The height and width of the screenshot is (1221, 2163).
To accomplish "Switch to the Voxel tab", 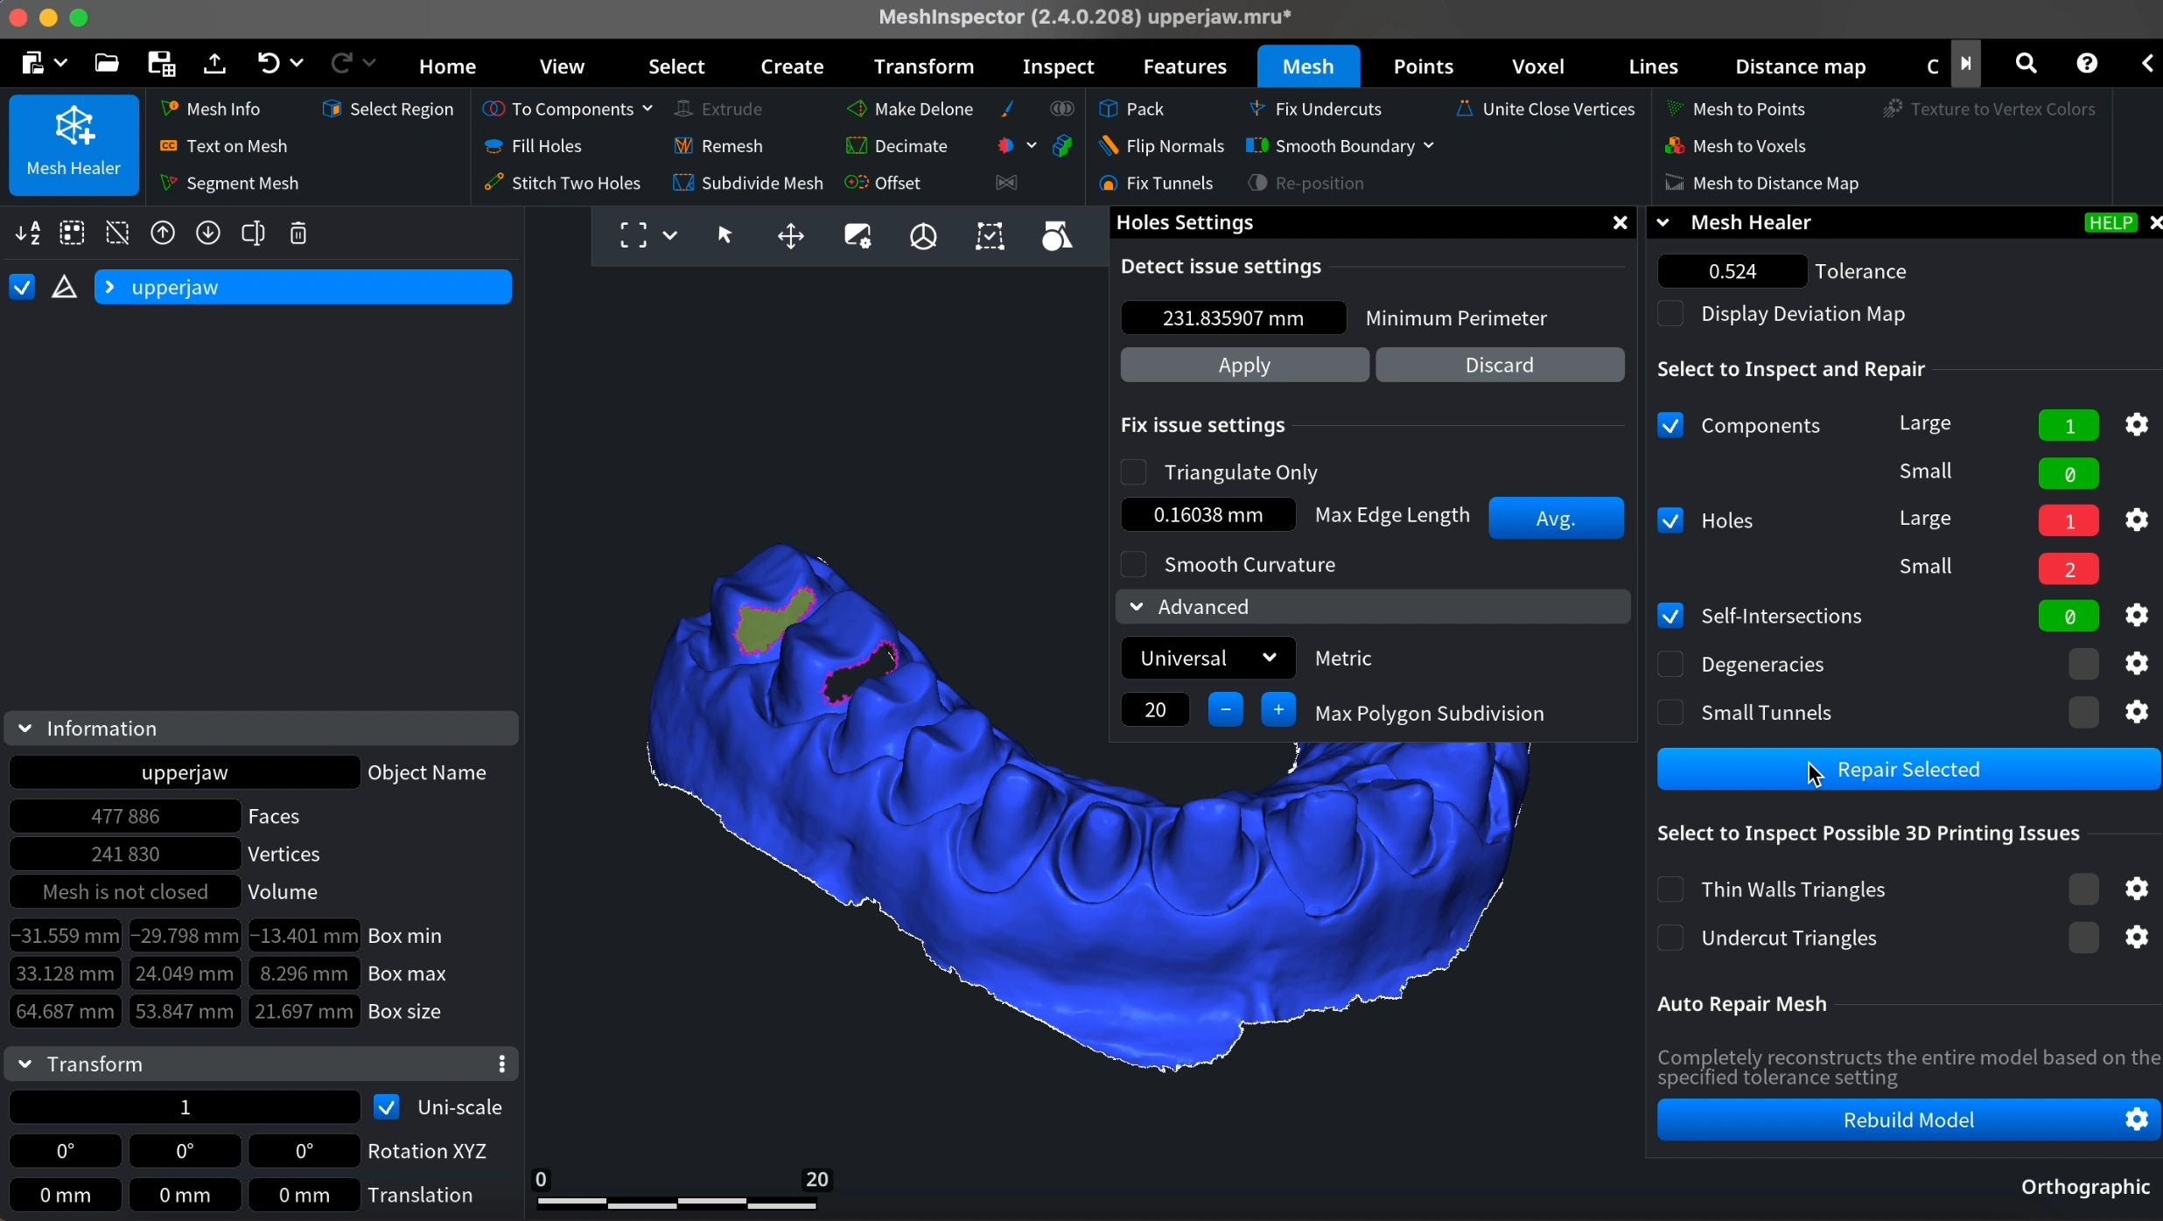I will coord(1537,66).
